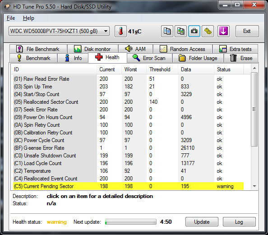The height and width of the screenshot is (235, 268).
Task: Open the Help menu
Action: pyautogui.click(x=28, y=18)
